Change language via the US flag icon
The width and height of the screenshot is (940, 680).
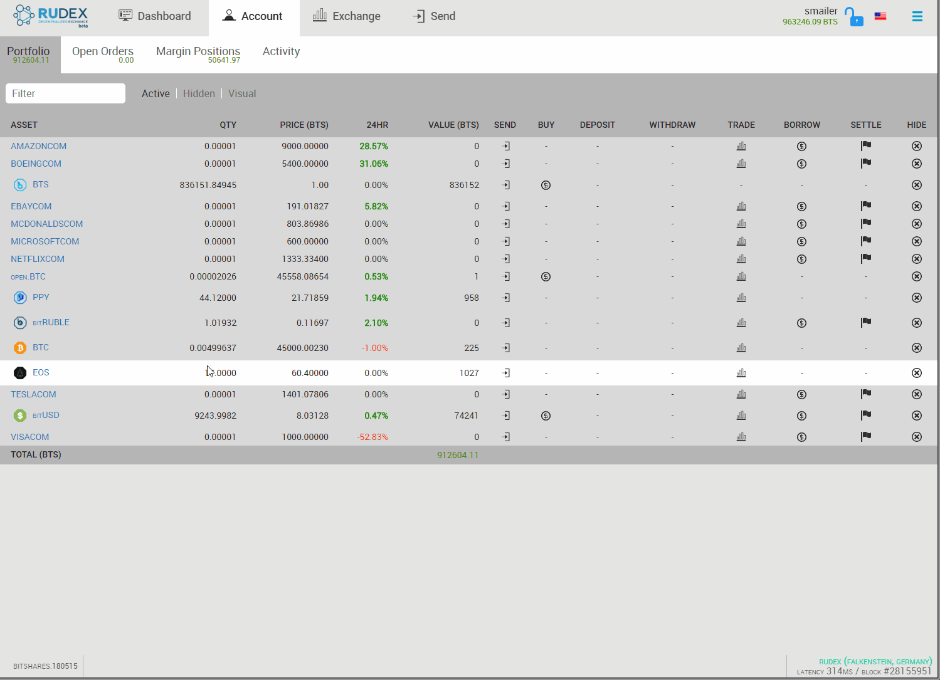coord(880,16)
